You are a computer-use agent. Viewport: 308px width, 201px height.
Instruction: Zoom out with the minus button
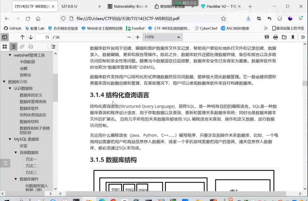[x=129, y=37]
